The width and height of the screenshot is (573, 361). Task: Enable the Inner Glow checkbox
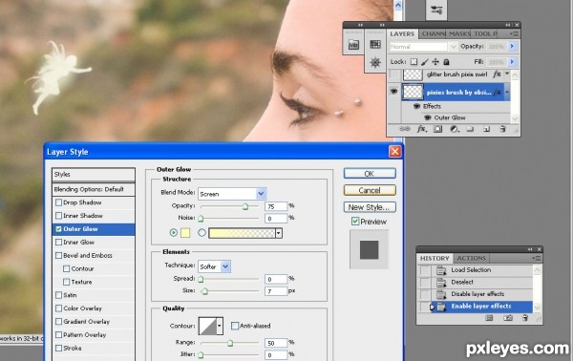point(58,243)
